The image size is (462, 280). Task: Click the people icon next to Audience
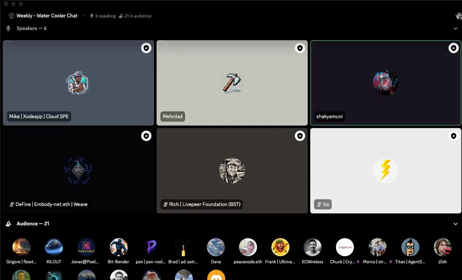point(9,224)
